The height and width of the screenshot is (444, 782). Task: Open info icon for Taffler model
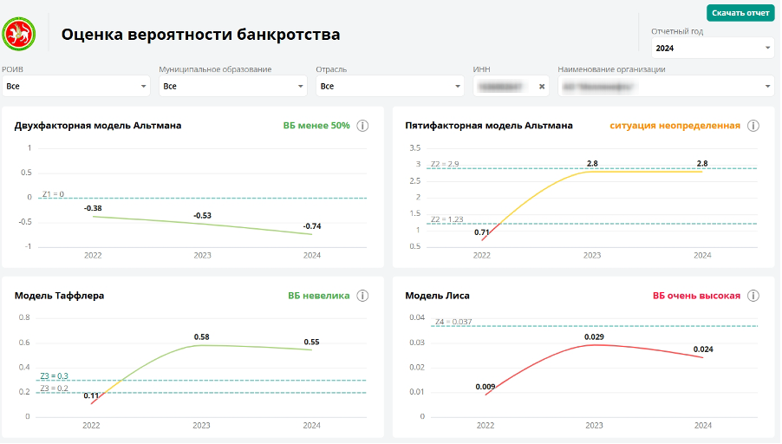tap(363, 296)
